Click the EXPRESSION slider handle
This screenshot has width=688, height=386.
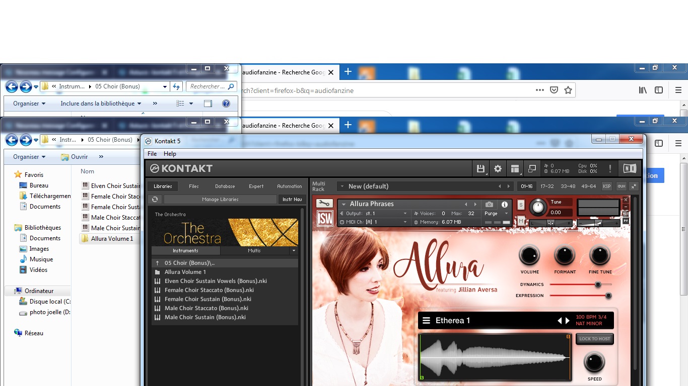click(608, 296)
